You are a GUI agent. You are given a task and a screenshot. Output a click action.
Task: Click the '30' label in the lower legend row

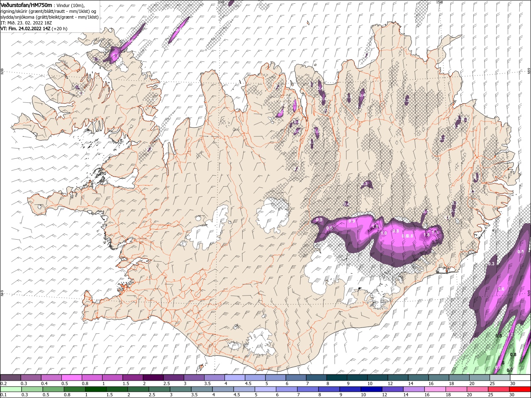pyautogui.click(x=512, y=395)
